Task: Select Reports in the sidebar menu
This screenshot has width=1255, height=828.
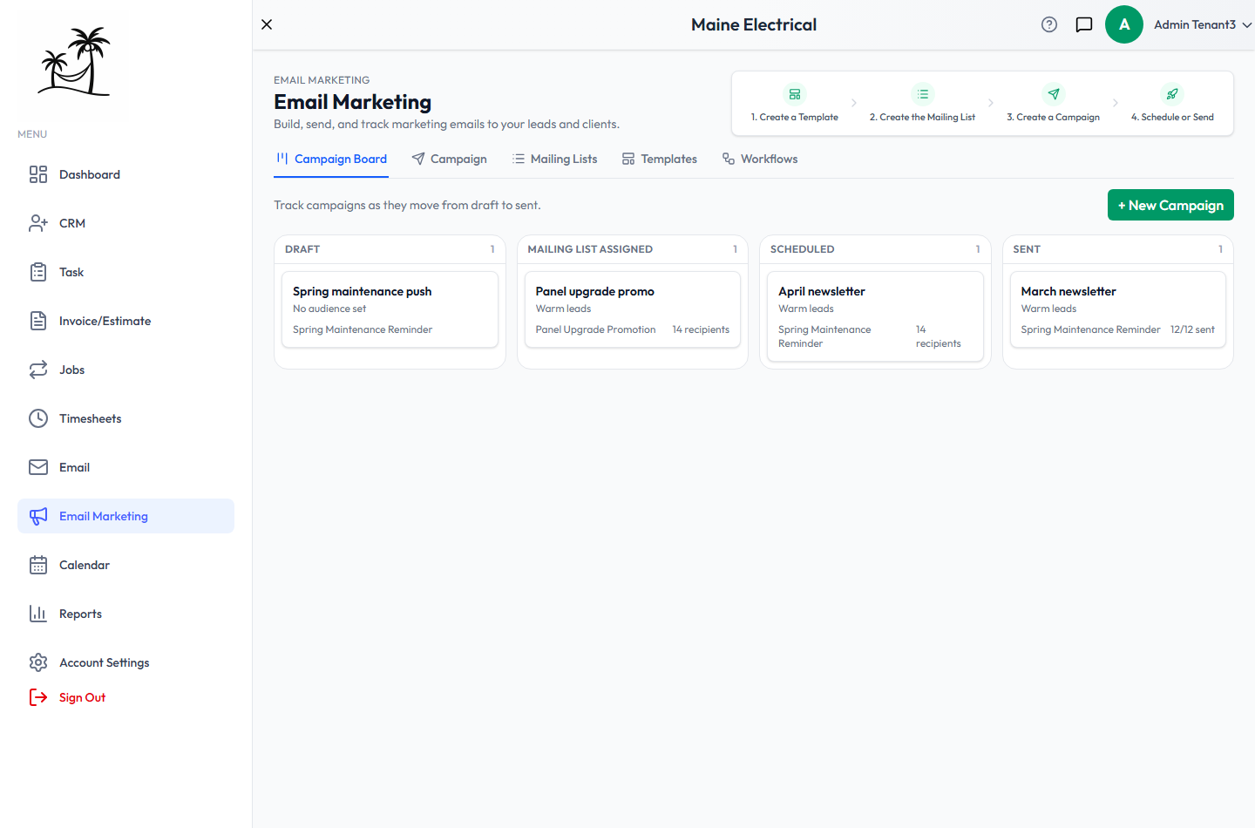Action: point(125,614)
